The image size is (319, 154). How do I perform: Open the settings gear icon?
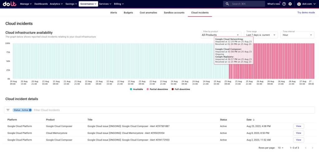click(290, 4)
